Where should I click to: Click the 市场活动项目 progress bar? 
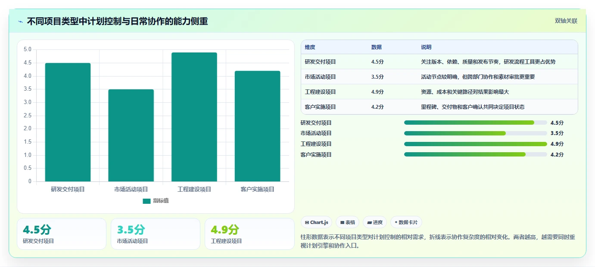coord(476,133)
